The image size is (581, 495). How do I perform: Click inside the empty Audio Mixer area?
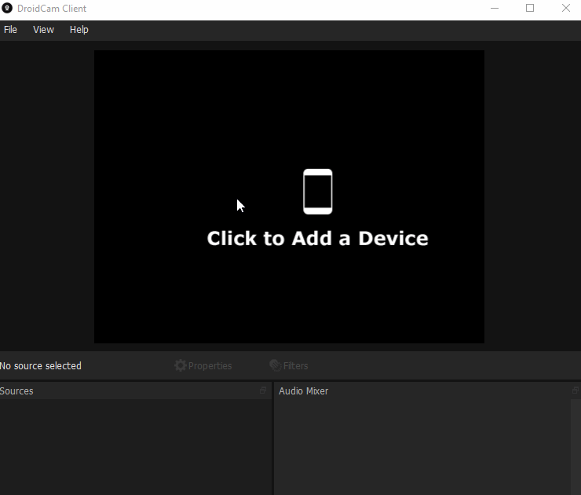tap(420, 444)
